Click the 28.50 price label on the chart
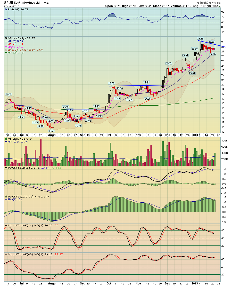The image size is (232, 286). click(x=211, y=42)
